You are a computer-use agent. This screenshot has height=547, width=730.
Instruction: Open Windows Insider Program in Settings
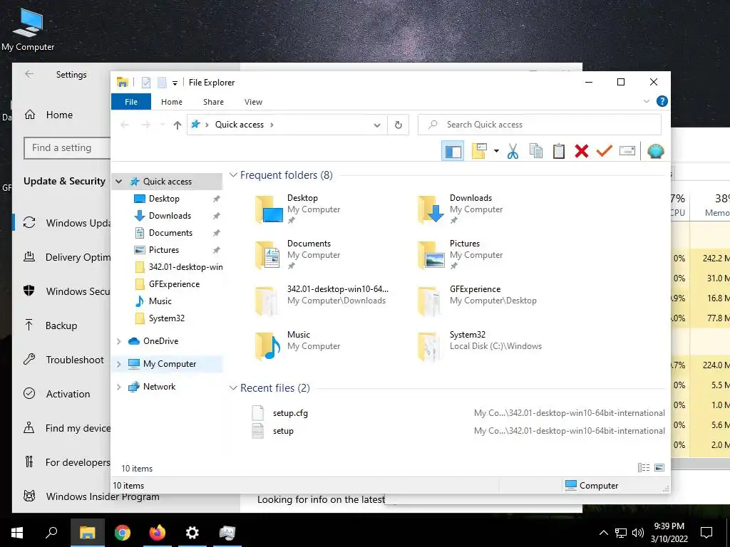click(x=103, y=496)
